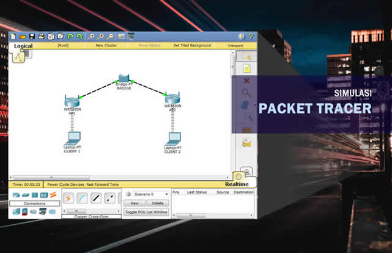Choose the Select tool in right panel

(246, 56)
